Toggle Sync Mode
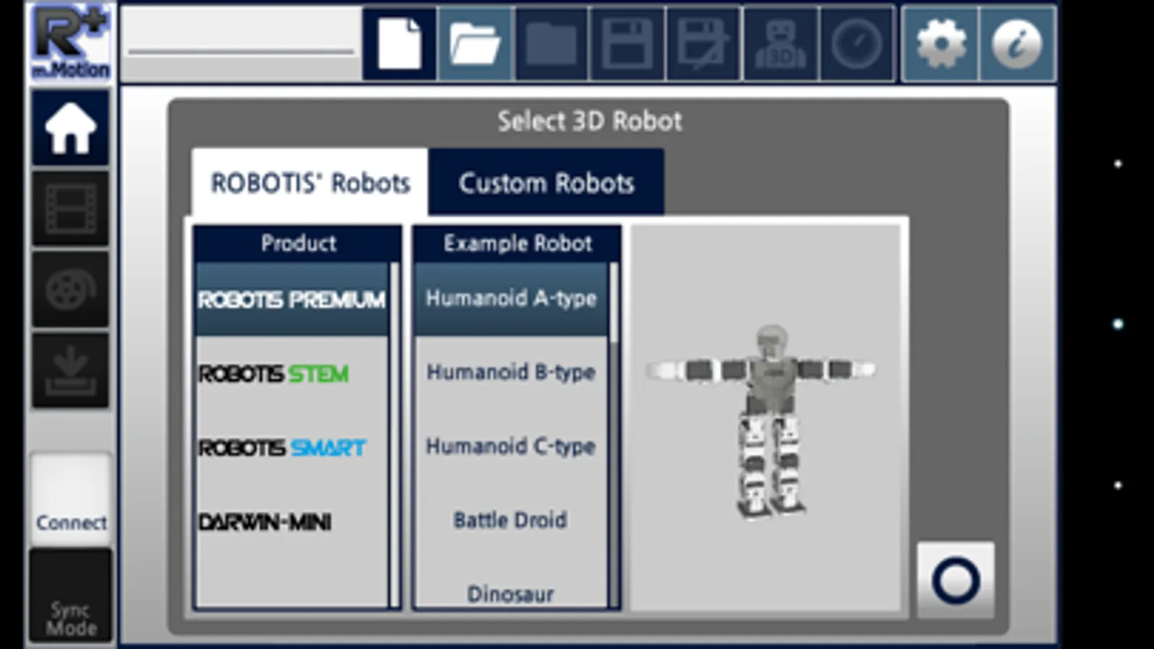Viewport: 1154px width, 649px height. [71, 596]
